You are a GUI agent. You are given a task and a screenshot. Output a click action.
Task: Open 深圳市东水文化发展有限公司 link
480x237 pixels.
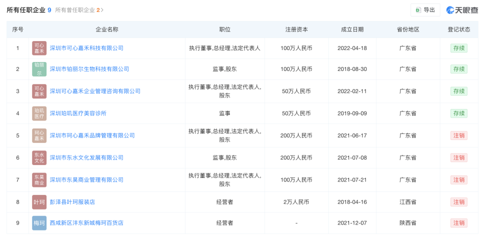(x=86, y=157)
